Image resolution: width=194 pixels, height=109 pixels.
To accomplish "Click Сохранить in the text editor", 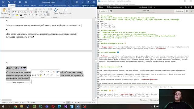I will (179, 11).
